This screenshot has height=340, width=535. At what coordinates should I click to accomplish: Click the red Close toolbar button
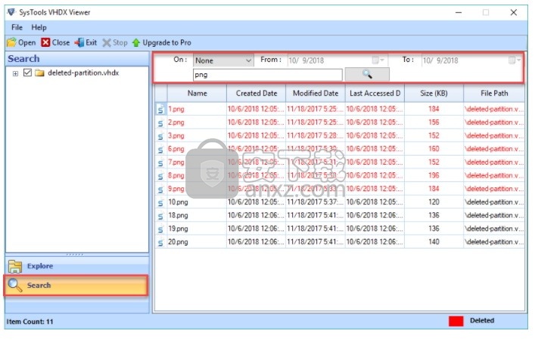coord(55,42)
